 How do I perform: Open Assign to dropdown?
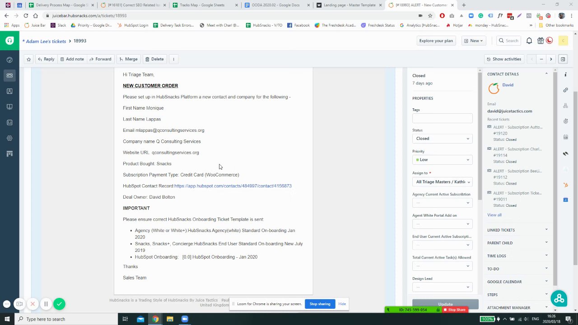[x=442, y=182]
